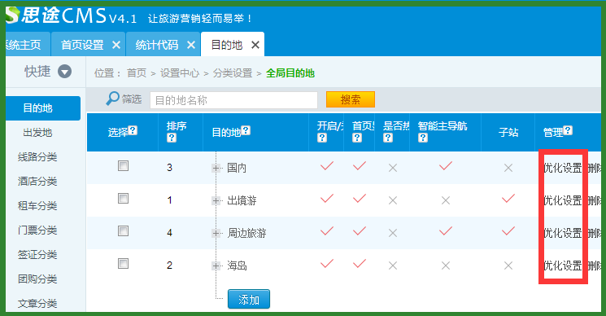Select the checkbox for 海岛 row
Viewport: 606px width, 316px height.
tap(124, 263)
